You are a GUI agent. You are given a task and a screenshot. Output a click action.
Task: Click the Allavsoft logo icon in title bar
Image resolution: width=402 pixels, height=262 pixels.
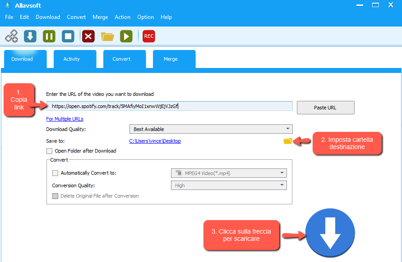[x=7, y=5]
